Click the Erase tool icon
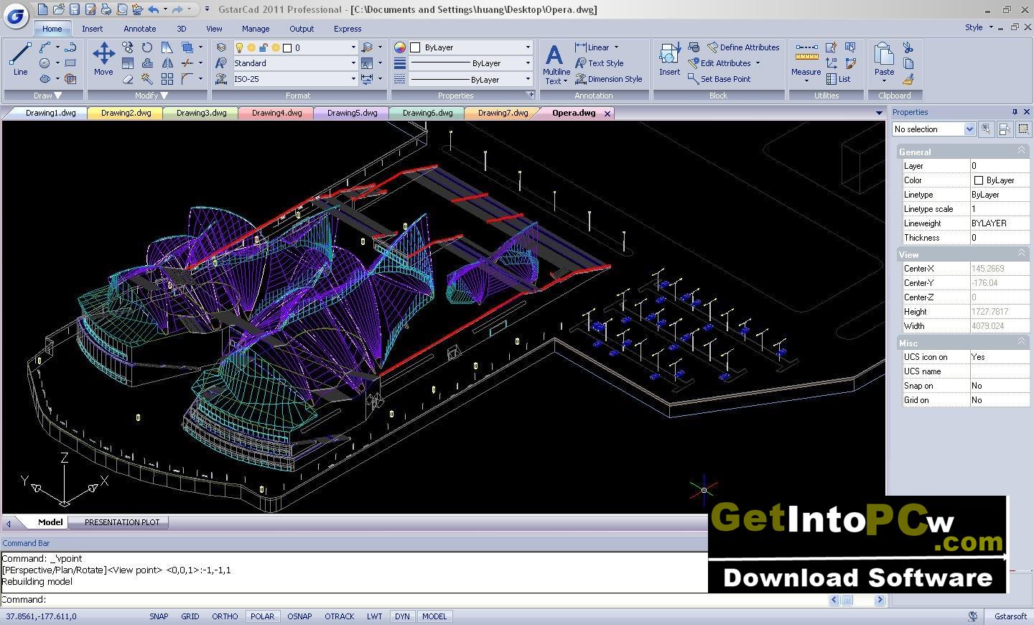 pyautogui.click(x=128, y=79)
